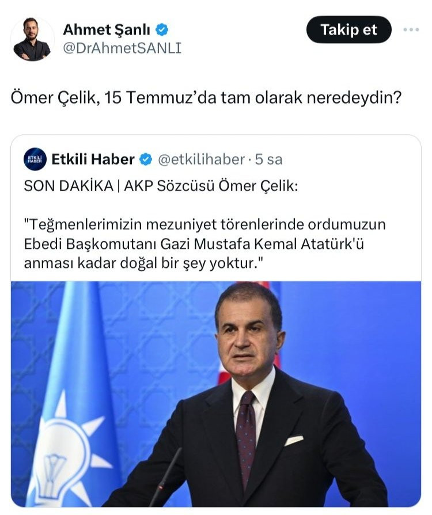This screenshot has width=432, height=515.
Task: Open the @DrAhmetSANLI handle link
Action: pyautogui.click(x=122, y=48)
